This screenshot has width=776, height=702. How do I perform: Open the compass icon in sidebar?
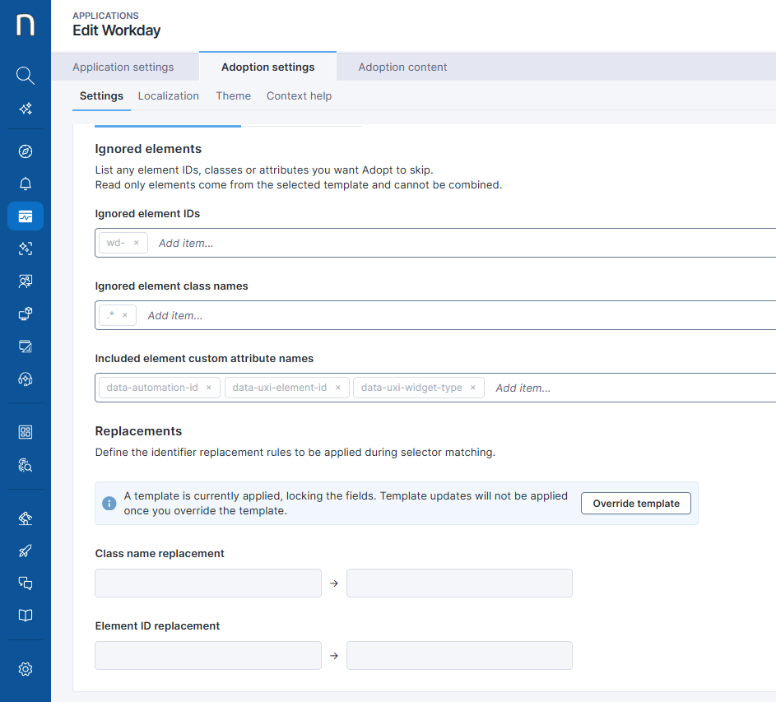[26, 151]
